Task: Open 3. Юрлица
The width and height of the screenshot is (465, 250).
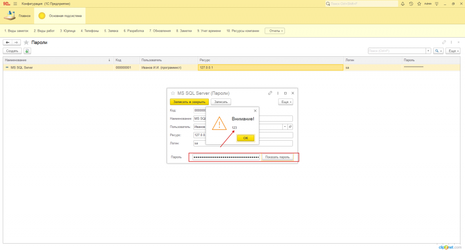Action: 68,31
